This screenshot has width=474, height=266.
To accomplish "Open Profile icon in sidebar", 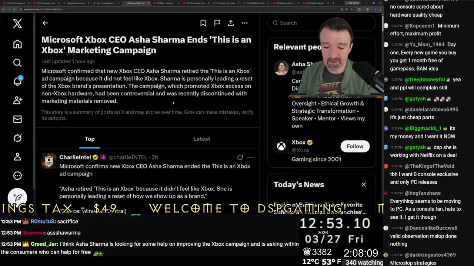I will 17,157.
